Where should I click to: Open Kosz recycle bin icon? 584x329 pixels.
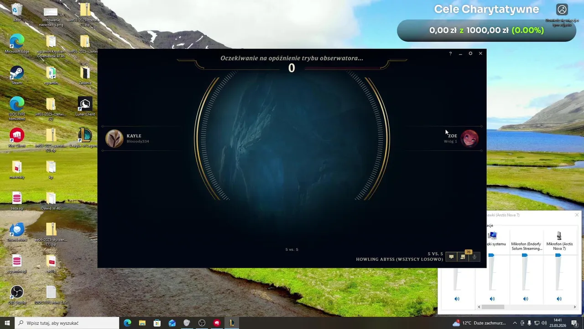[x=17, y=13]
